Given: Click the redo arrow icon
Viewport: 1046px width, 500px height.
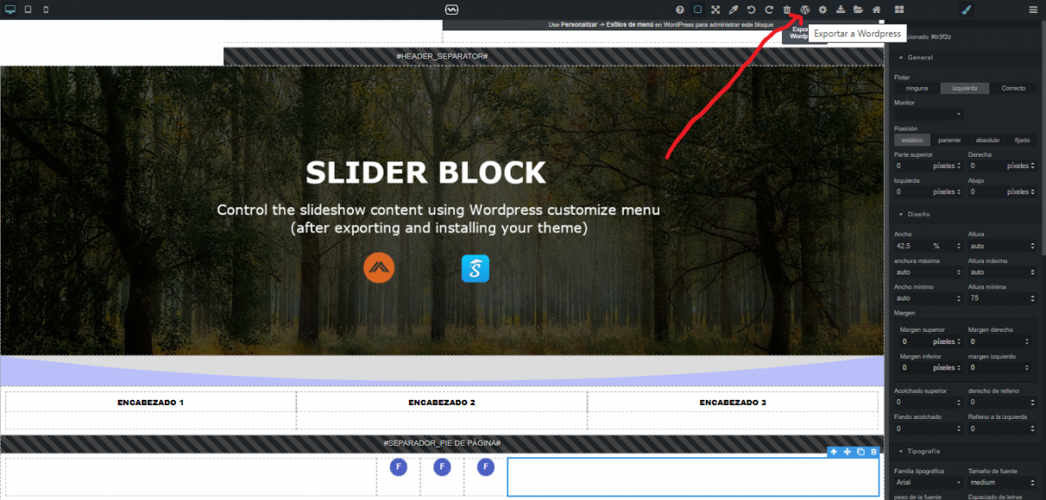Looking at the screenshot, I should pyautogui.click(x=769, y=10).
